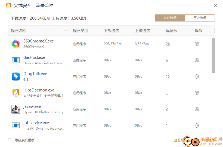Open settings gear for 360ChromeX.exe

[197, 44]
